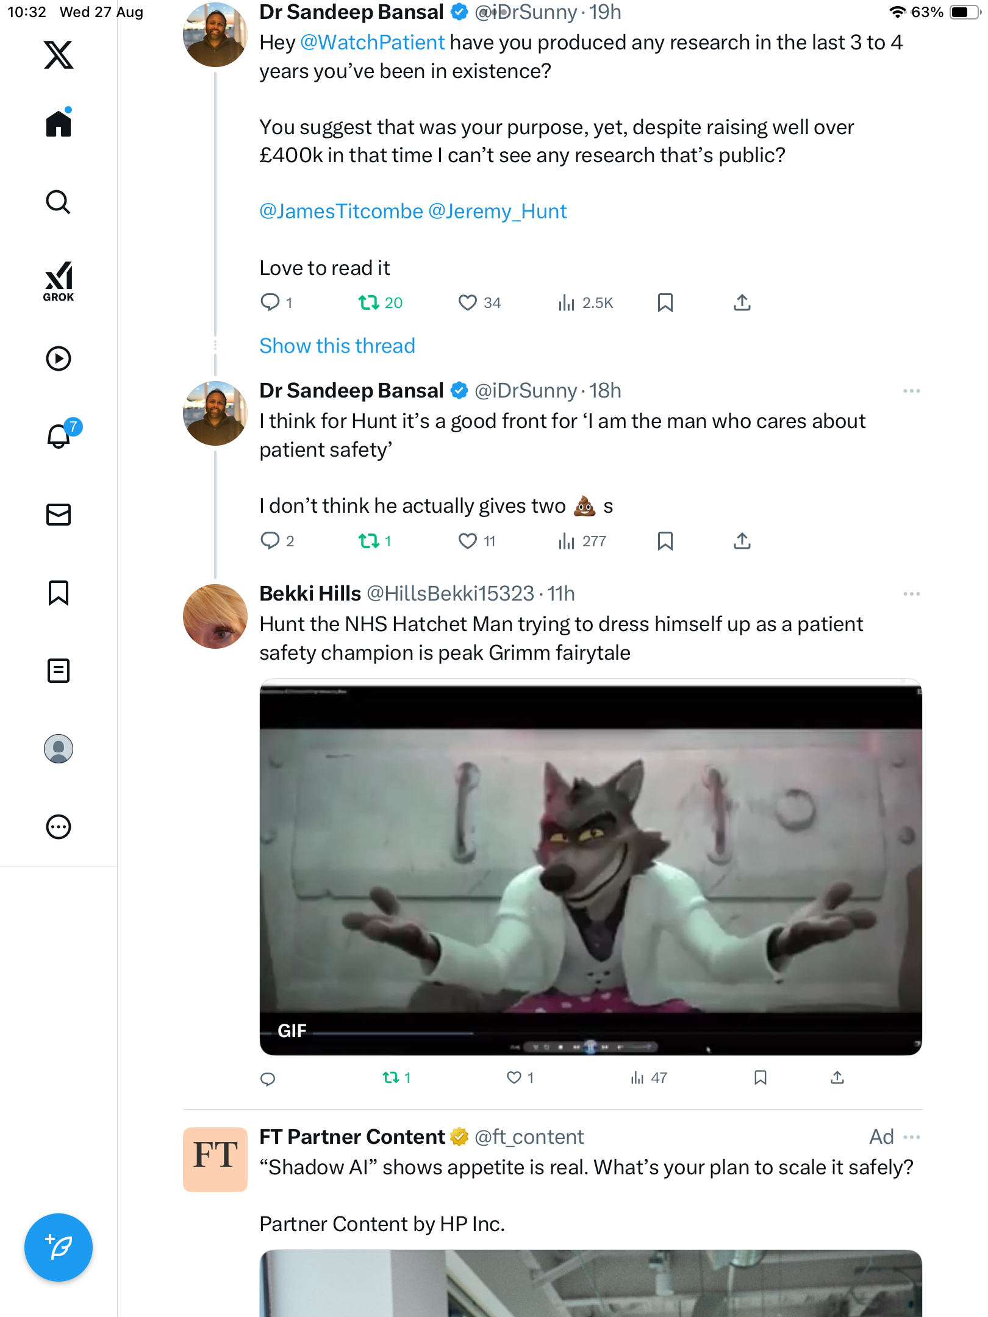
Task: Open the video play icon in sidebar
Action: pos(59,359)
